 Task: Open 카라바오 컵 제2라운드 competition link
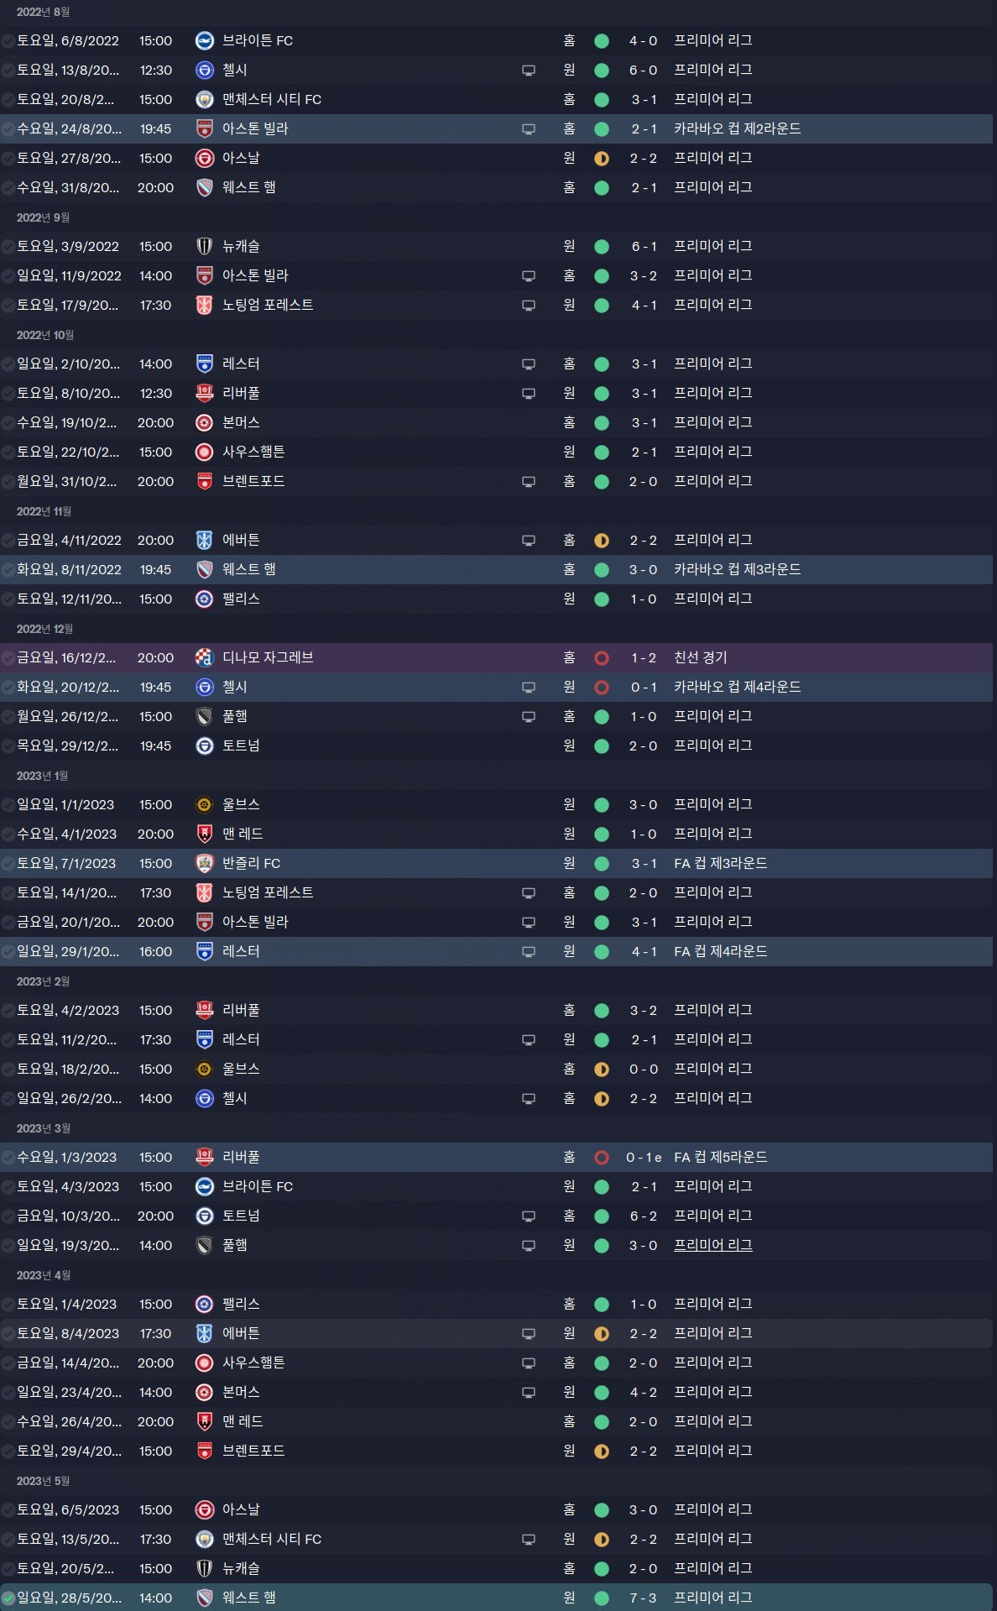click(737, 128)
